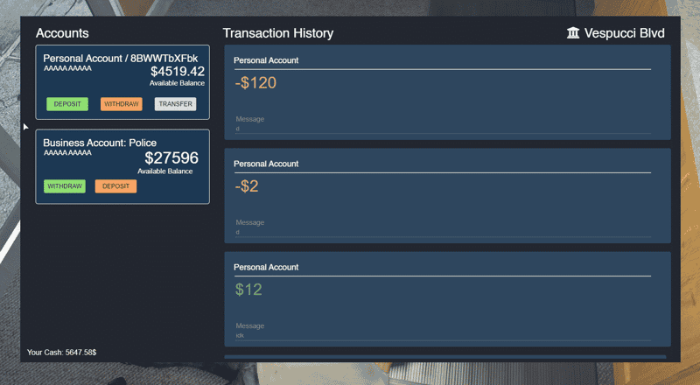
Task: Click Deposit on the Personal Account
Action: 67,104
